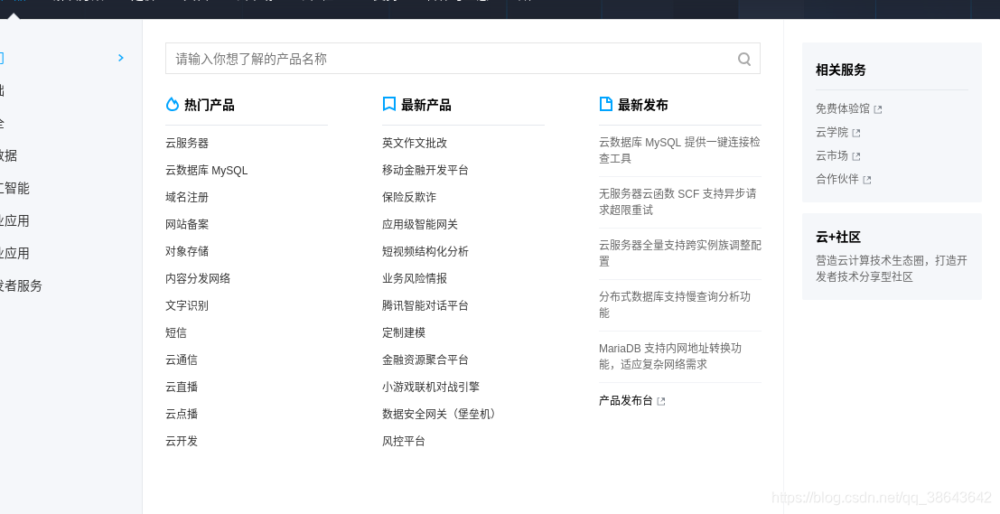Choose 文字识别 product
This screenshot has width=1000, height=514.
click(187, 305)
